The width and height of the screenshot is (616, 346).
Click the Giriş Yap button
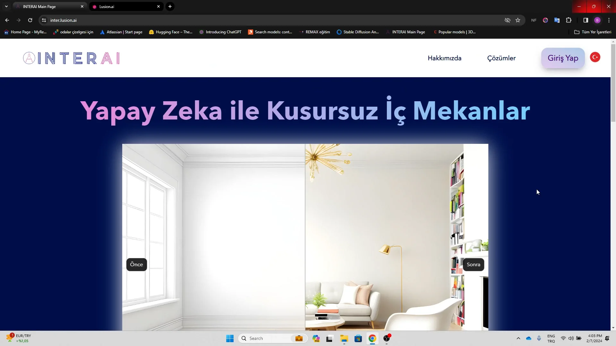(563, 58)
